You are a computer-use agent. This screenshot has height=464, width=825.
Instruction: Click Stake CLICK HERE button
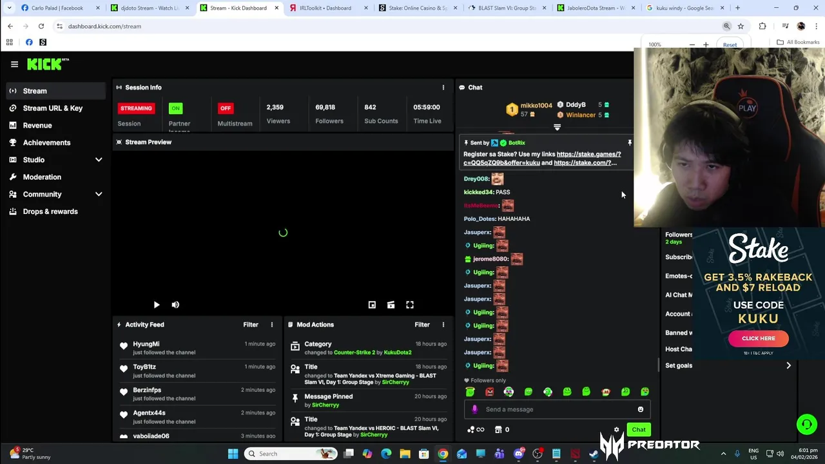(x=758, y=338)
